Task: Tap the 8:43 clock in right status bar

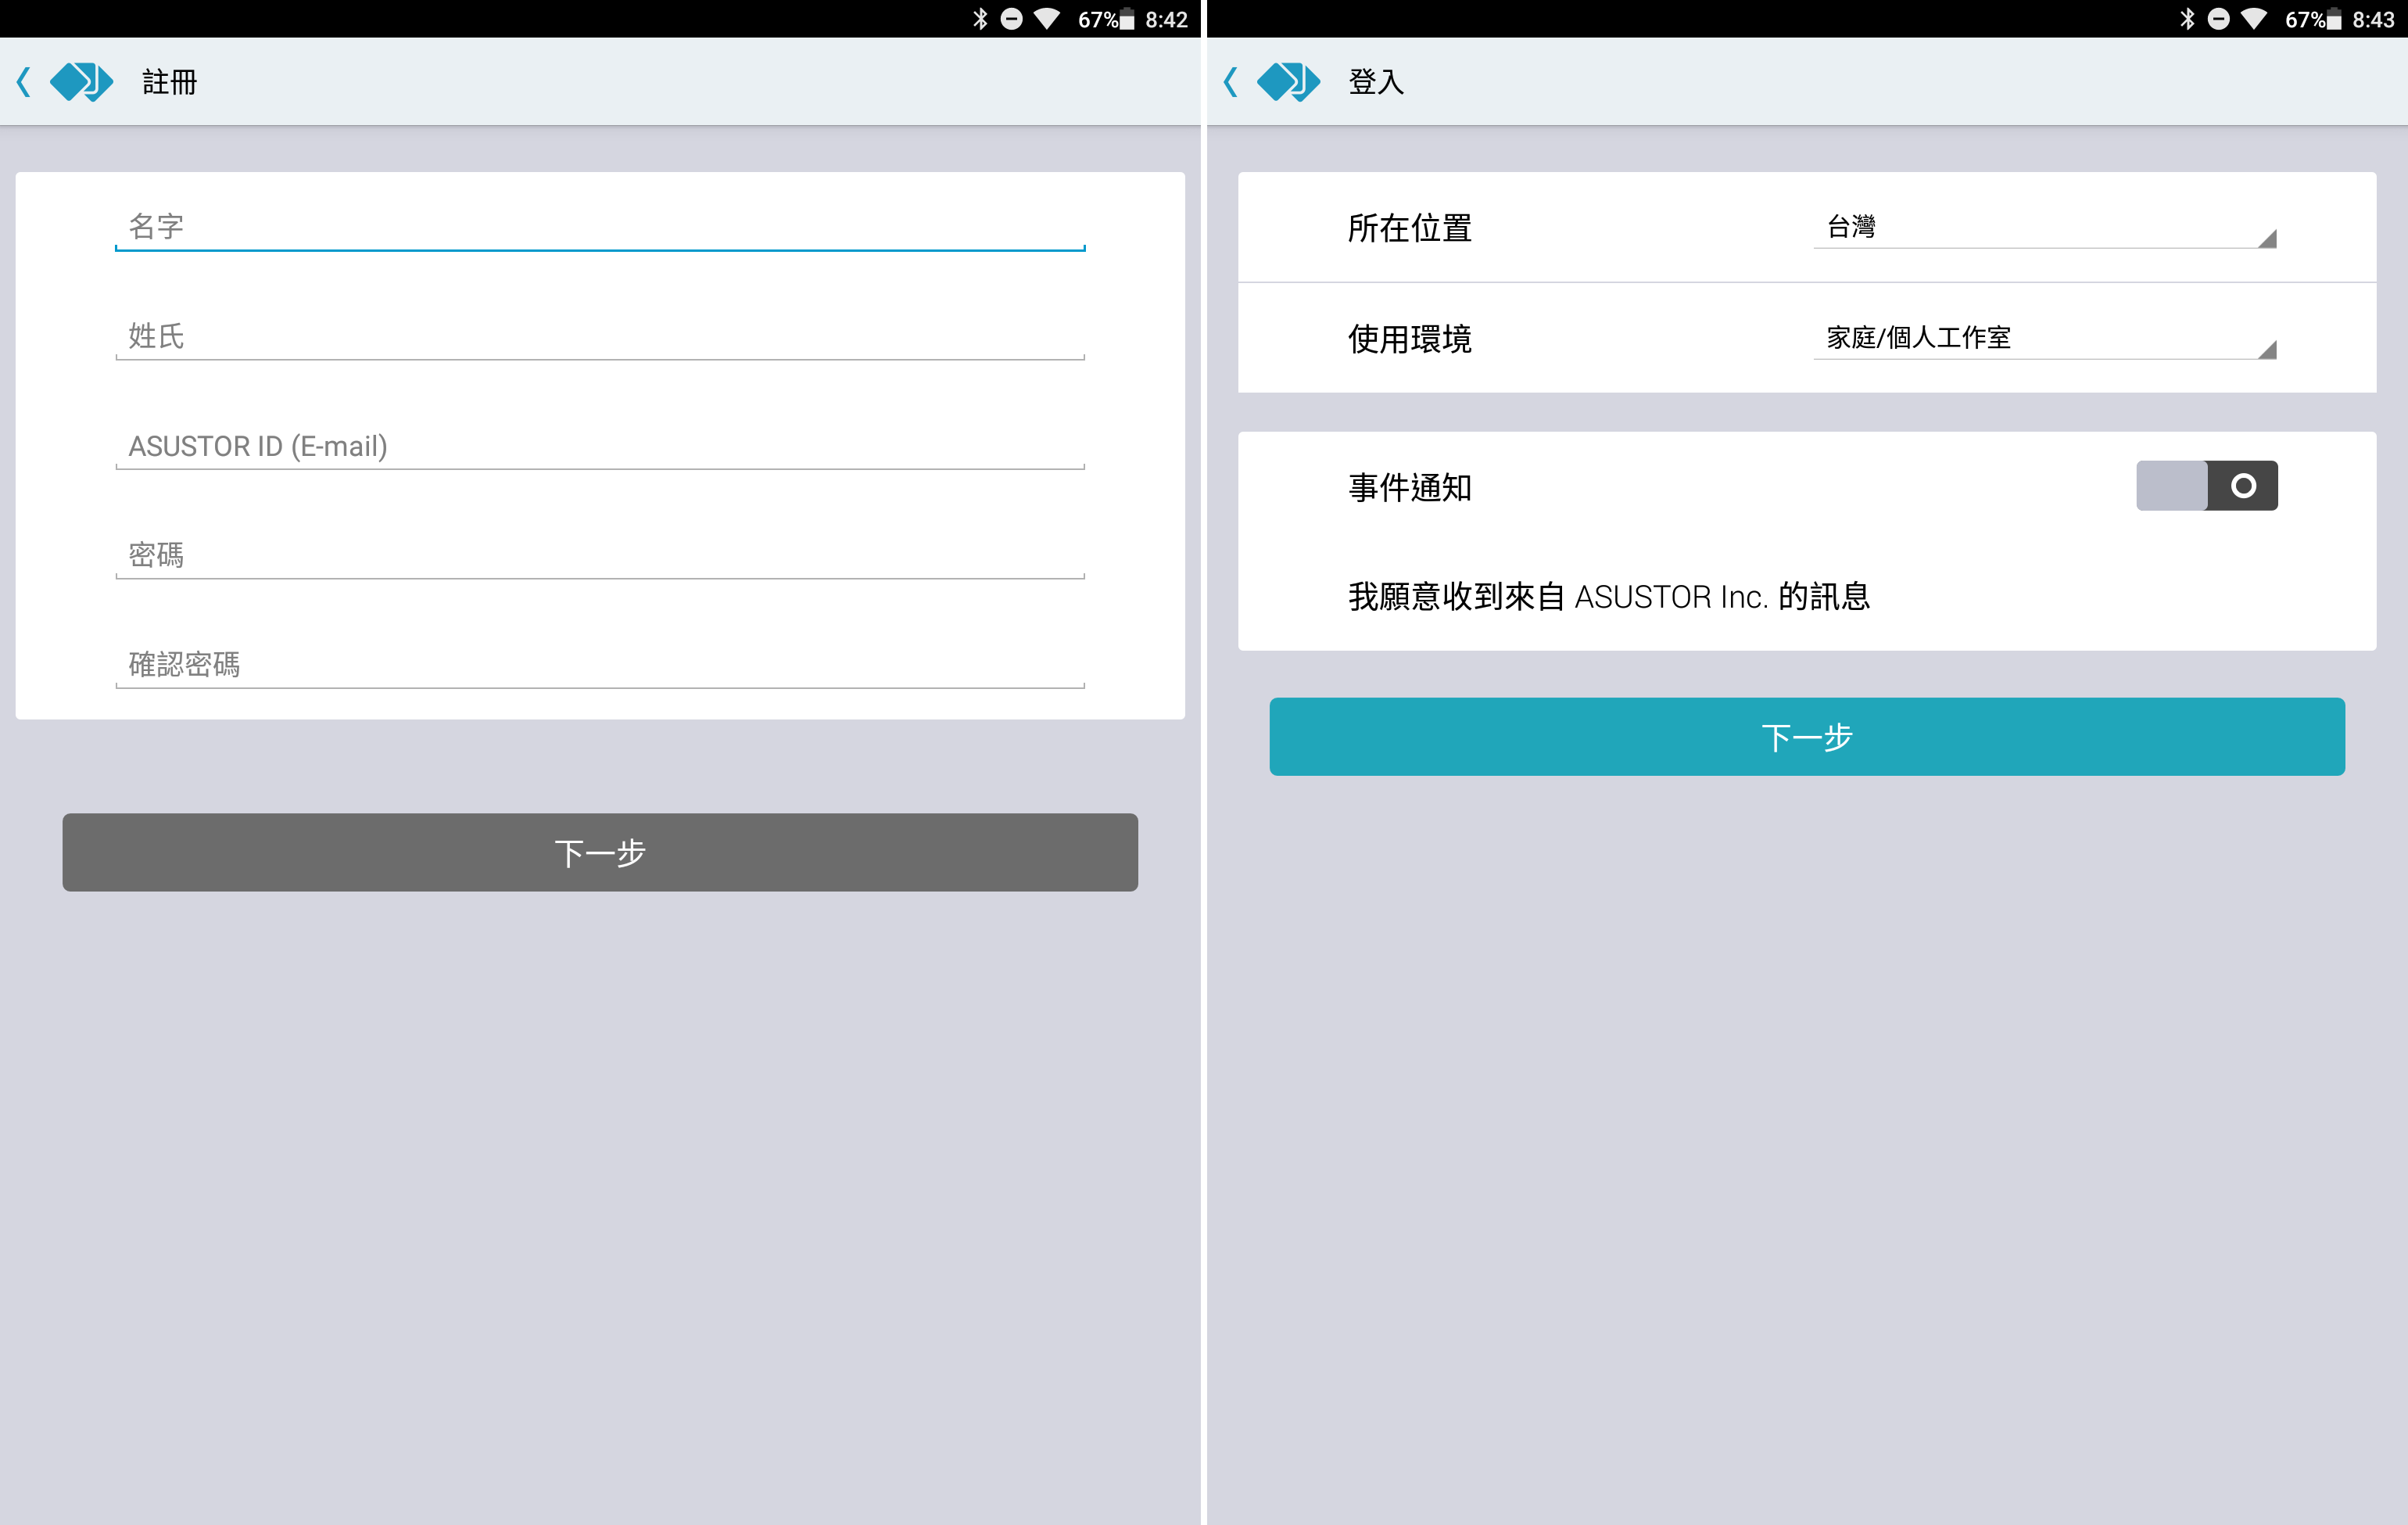Action: [2373, 19]
